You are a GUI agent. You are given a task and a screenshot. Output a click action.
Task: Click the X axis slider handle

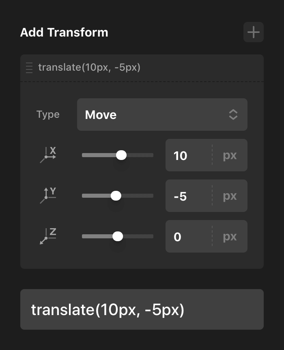pyautogui.click(x=121, y=155)
